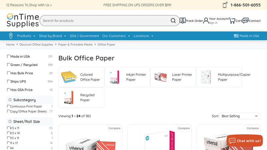Click the Track Order package icon
Screen dimensions: 267x150
[x=183, y=21]
